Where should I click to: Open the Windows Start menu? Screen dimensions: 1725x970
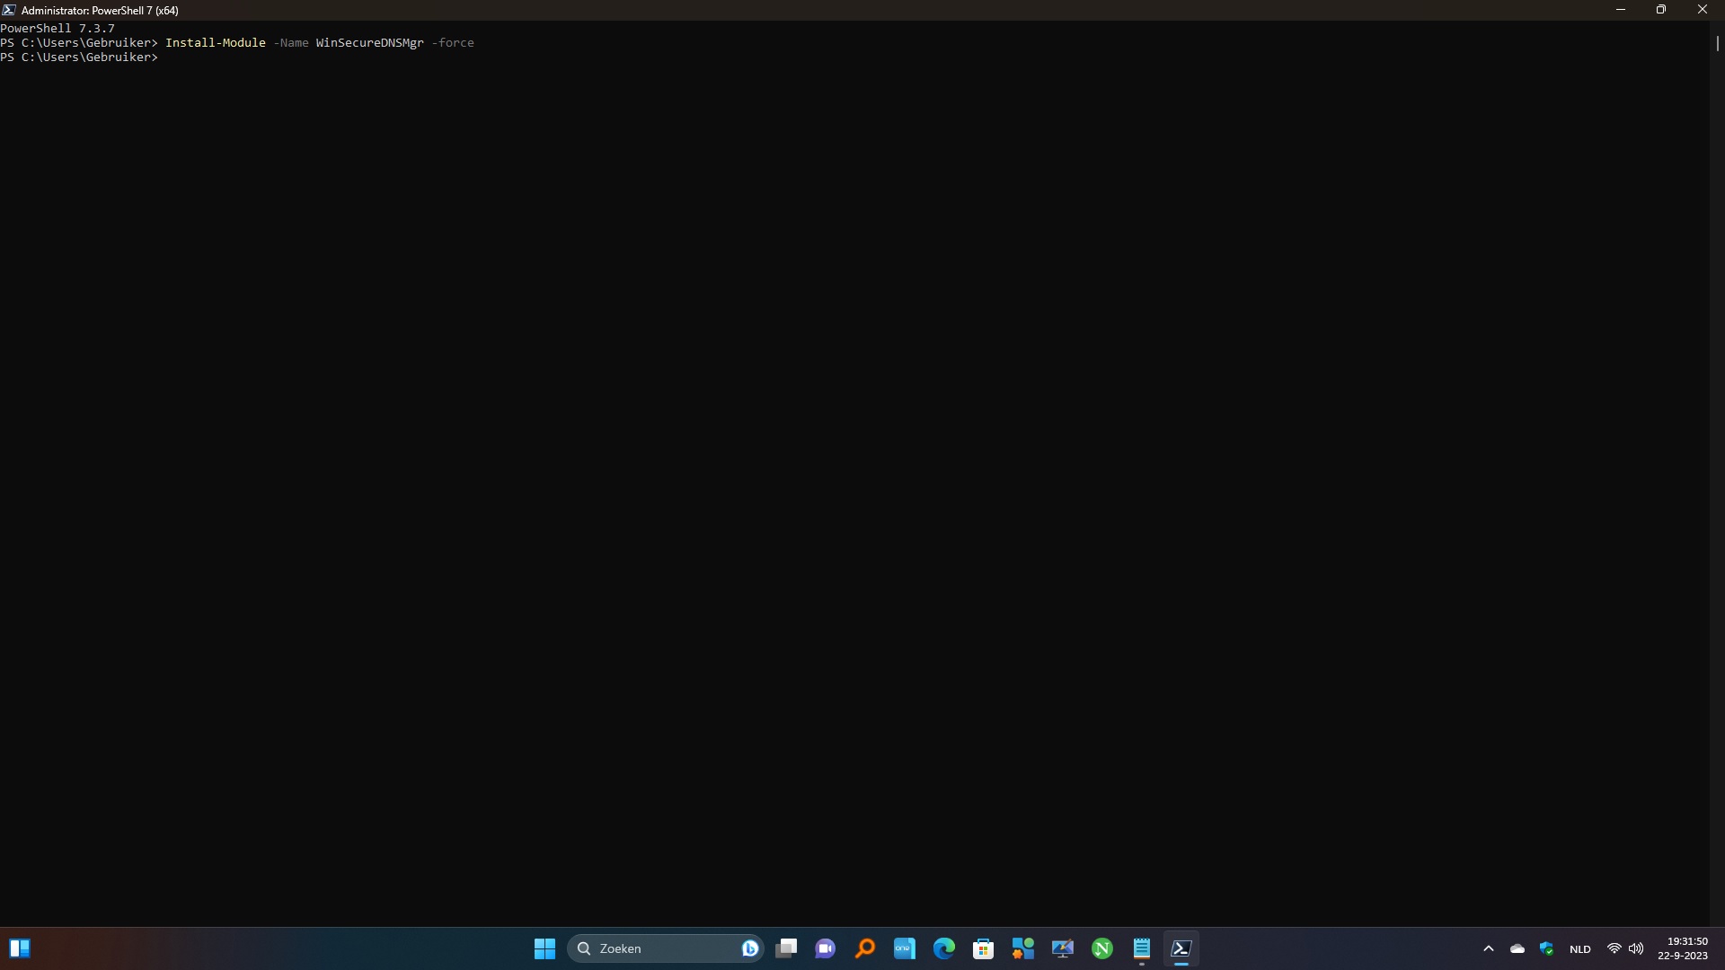coord(544,948)
